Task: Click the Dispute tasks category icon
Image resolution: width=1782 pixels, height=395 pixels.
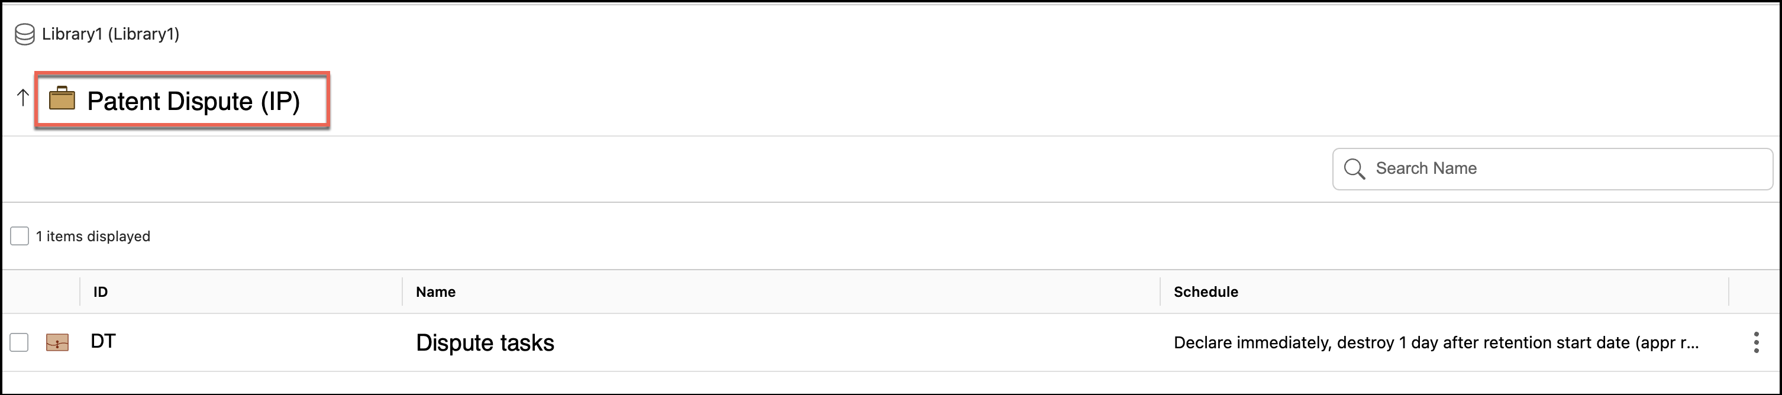Action: (x=57, y=342)
